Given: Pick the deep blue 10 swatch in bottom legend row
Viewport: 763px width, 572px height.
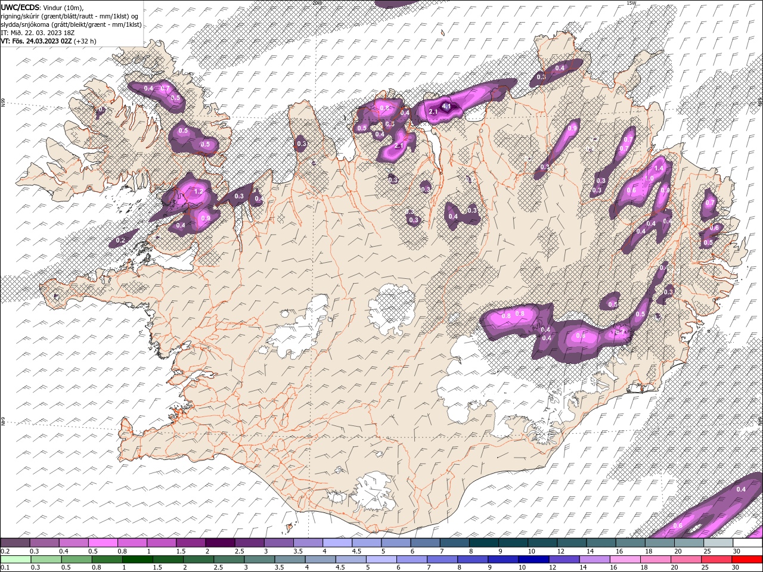Looking at the screenshot, I should coord(534,559).
